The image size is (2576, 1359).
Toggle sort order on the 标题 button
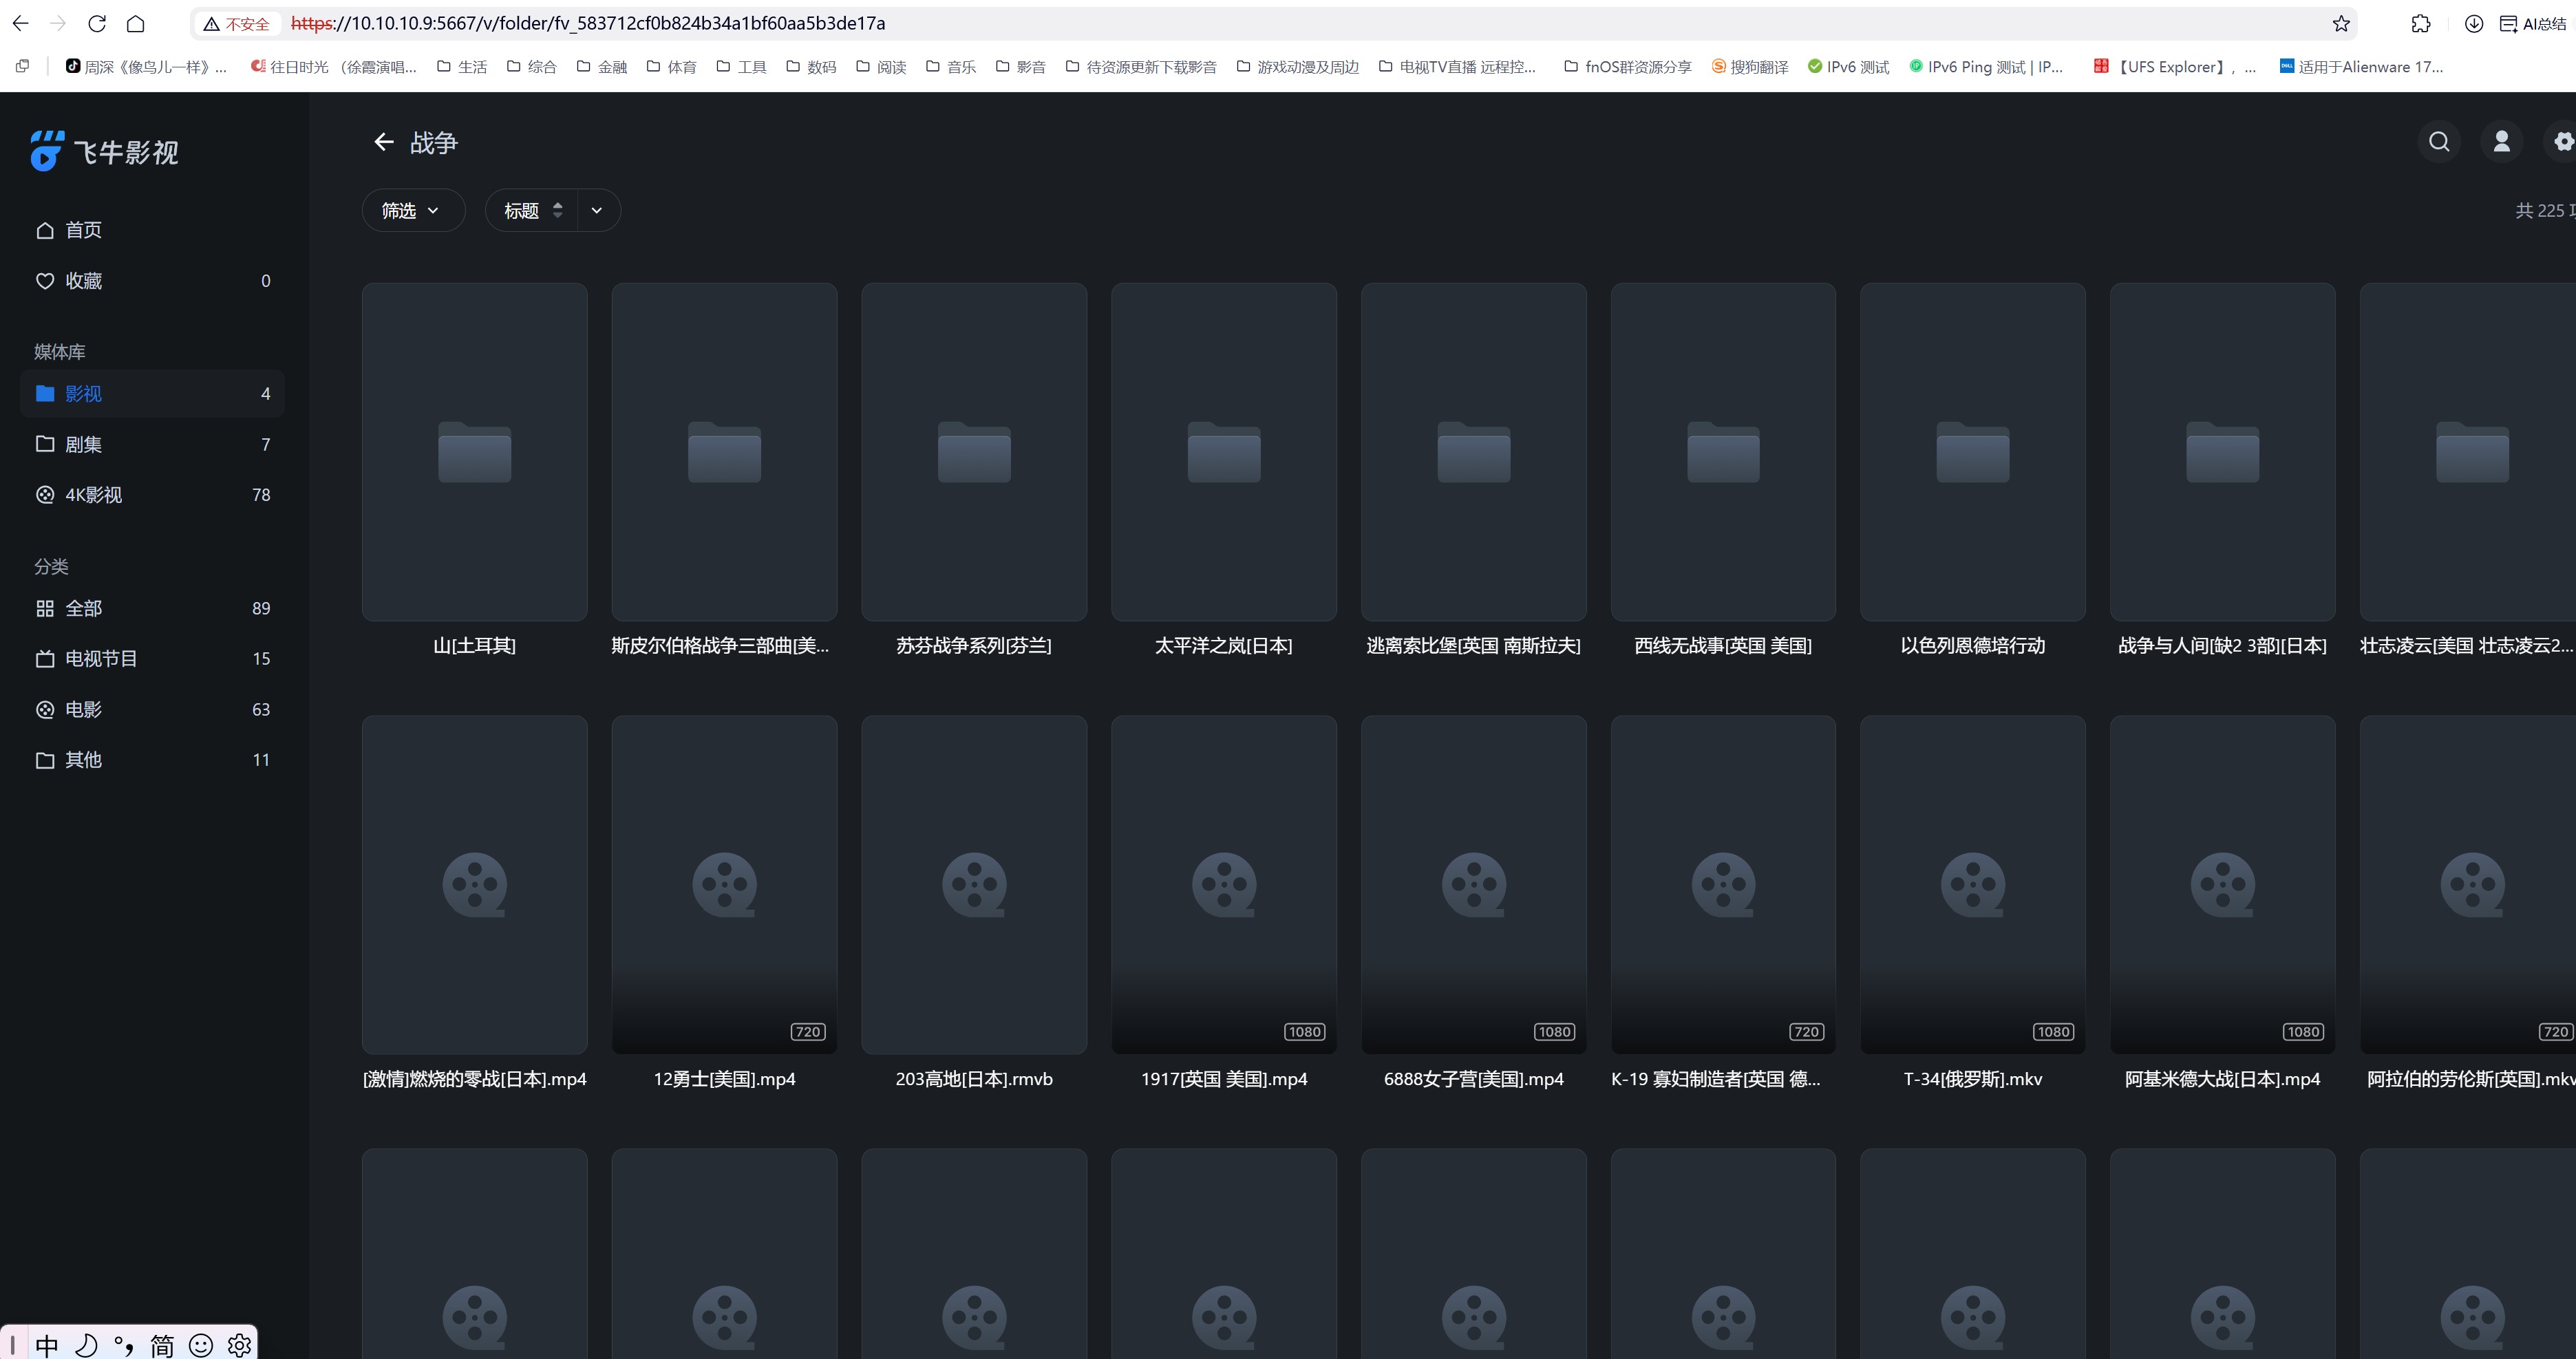click(x=532, y=210)
